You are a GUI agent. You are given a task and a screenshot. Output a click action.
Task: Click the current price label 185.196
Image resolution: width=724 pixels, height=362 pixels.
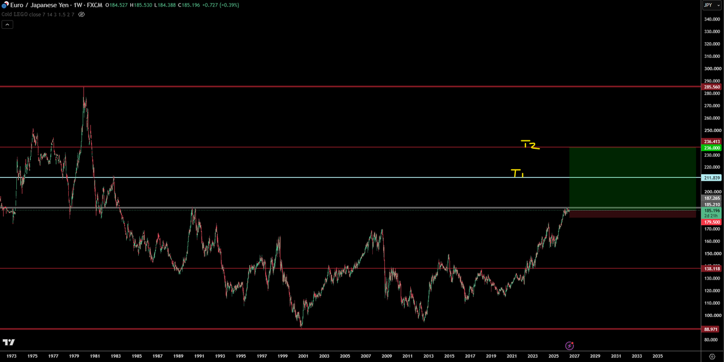tap(712, 211)
